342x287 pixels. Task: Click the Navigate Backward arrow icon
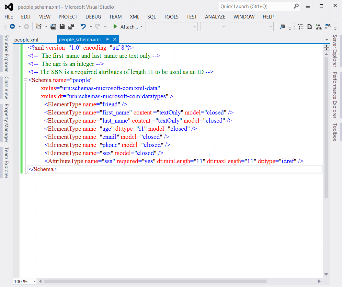(x=12, y=26)
